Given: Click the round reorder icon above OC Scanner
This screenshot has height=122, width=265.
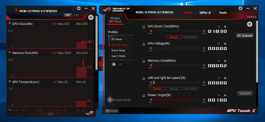Looking at the screenshot, I should [x=249, y=24].
